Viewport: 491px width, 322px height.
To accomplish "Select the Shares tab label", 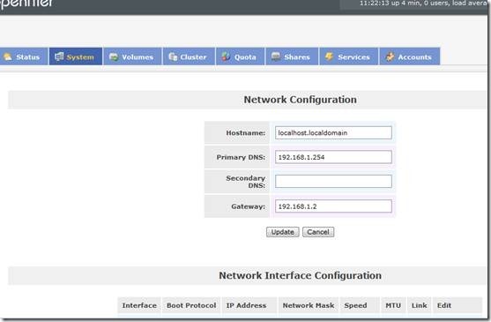I will pos(297,57).
